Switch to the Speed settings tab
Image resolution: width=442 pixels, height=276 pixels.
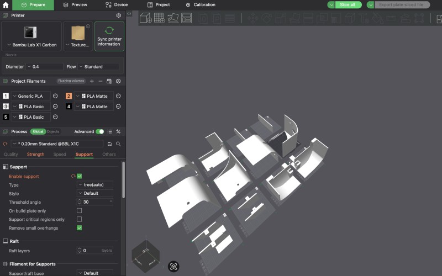tap(60, 155)
